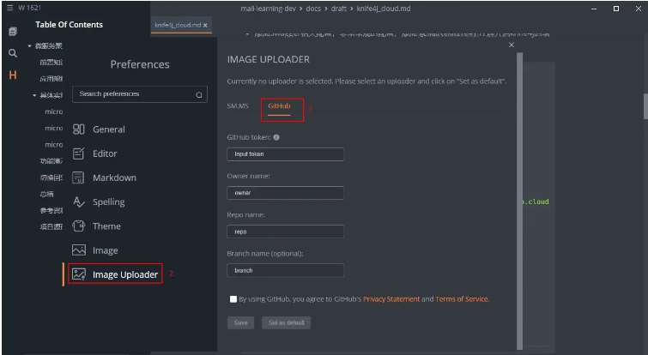The height and width of the screenshot is (355, 648).
Task: Open Theme preferences section
Action: [x=106, y=226]
